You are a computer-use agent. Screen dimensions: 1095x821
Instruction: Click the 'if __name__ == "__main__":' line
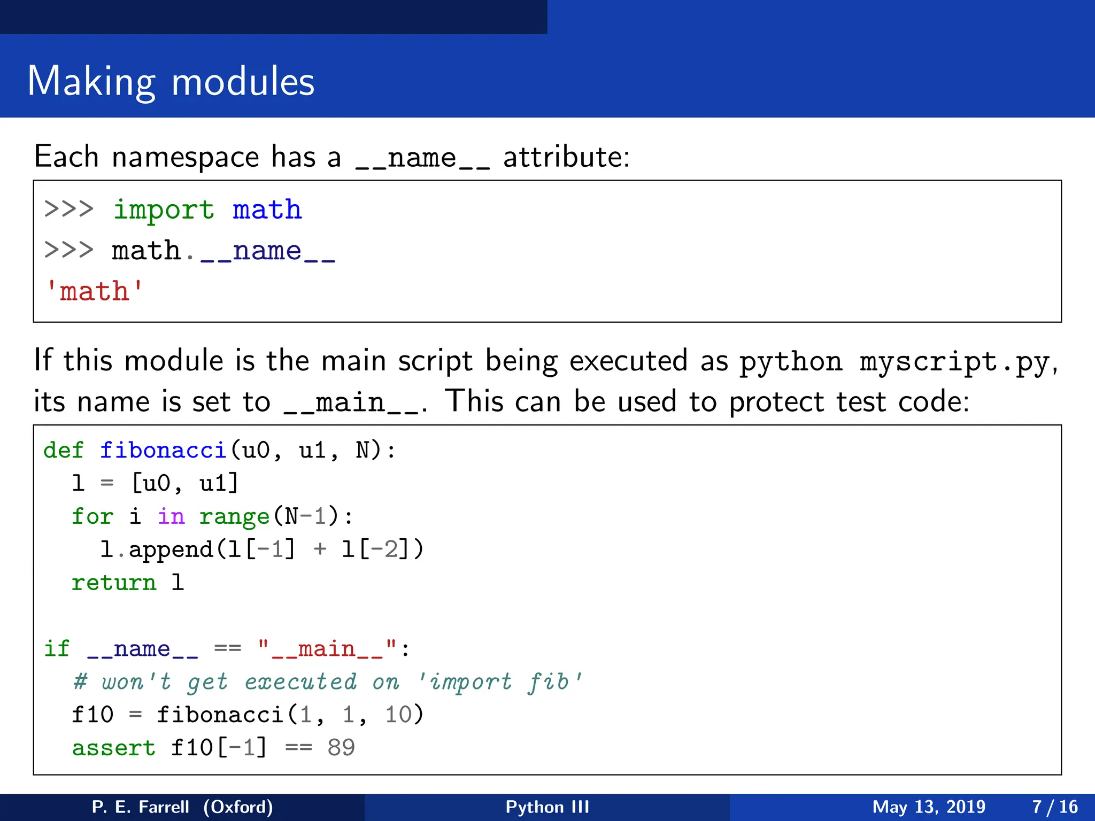click(227, 649)
